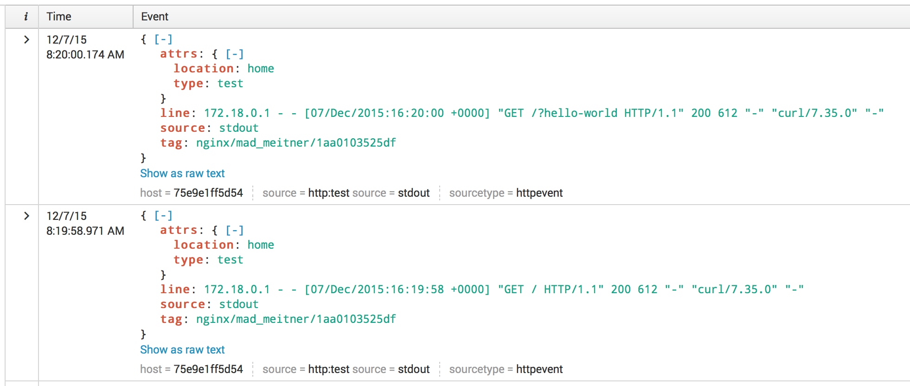Collapse attrs object in the first event

[x=235, y=54]
